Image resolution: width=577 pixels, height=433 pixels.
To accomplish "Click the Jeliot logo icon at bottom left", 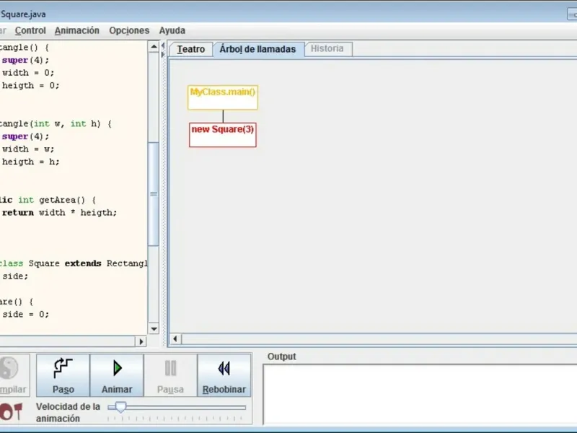I will point(11,411).
